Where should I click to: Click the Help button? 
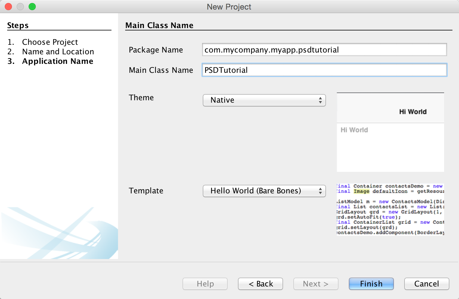[x=205, y=284]
